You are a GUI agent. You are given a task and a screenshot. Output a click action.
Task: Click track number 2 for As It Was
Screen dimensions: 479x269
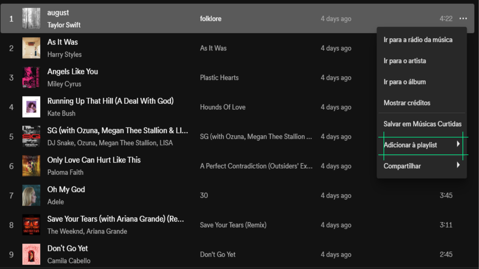(11, 48)
